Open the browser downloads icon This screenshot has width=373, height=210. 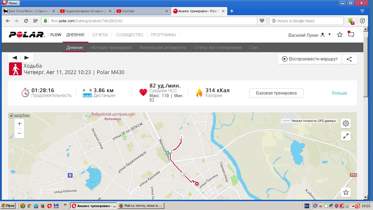362,21
